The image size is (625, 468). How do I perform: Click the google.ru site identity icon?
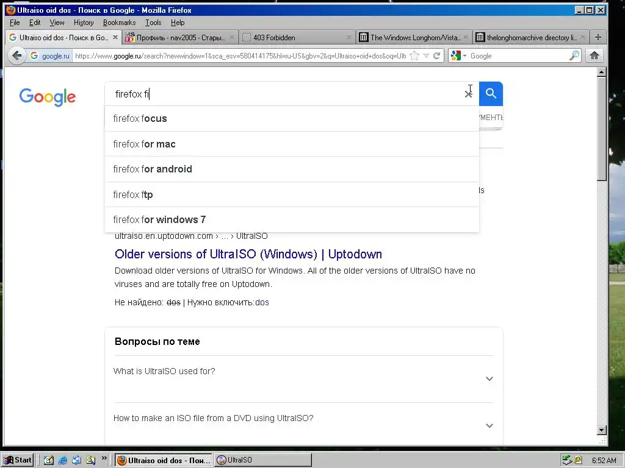click(x=50, y=55)
